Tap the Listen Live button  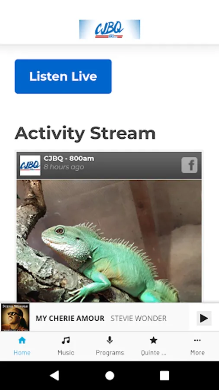[63, 76]
